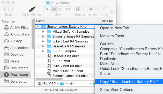Expand the KIZ Kit Samples folder
Screen dimensions: 163x94
[43, 51]
